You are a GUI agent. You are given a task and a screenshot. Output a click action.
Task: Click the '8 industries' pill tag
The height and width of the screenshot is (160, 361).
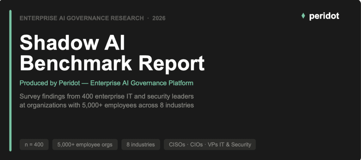(x=141, y=145)
